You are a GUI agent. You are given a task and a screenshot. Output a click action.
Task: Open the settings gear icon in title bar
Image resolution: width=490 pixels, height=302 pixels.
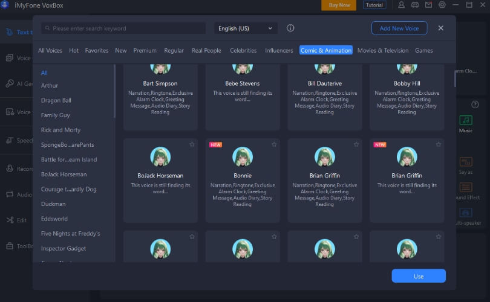click(442, 5)
